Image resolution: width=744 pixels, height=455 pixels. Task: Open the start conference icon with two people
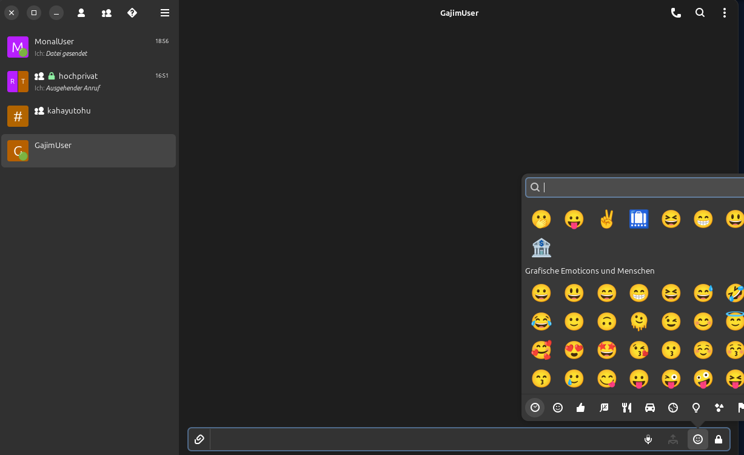click(107, 12)
